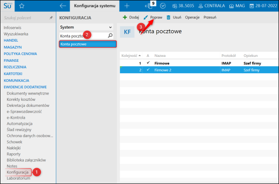Expand the KARTOTEKI menu section

13,74
